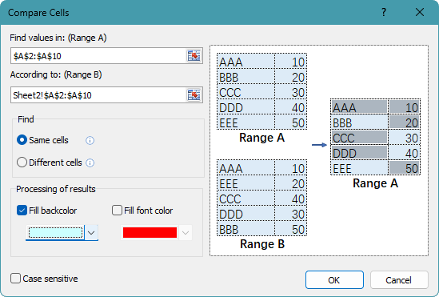Click the 'Processing of results' group label
The width and height of the screenshot is (439, 297).
(56, 189)
